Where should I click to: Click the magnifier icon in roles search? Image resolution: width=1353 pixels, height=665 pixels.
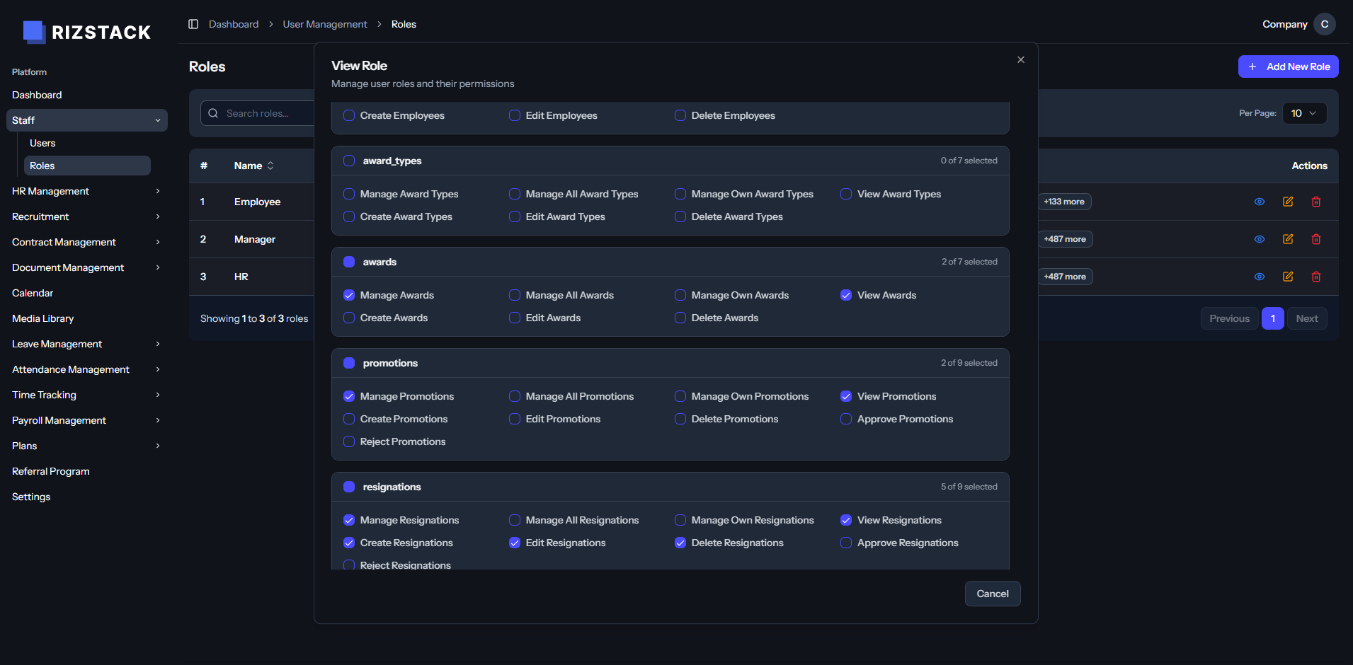[x=213, y=112]
